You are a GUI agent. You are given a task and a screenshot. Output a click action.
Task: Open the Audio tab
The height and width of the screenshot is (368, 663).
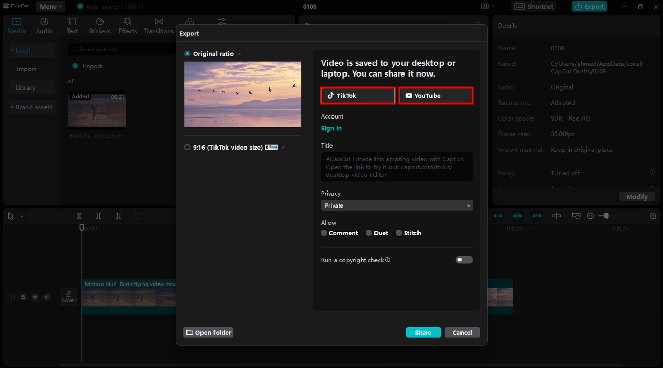point(44,26)
